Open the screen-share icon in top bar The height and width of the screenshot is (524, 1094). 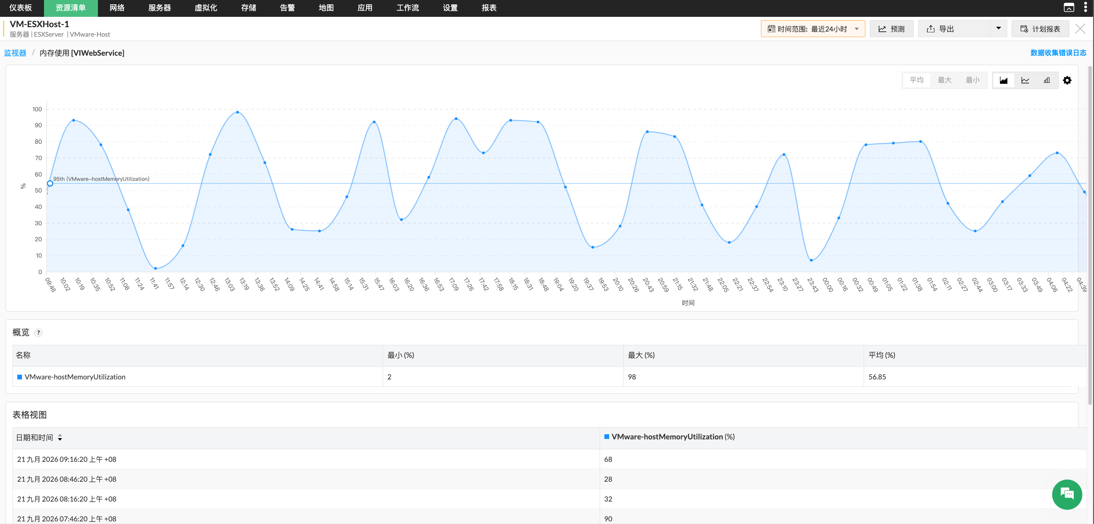1069,7
